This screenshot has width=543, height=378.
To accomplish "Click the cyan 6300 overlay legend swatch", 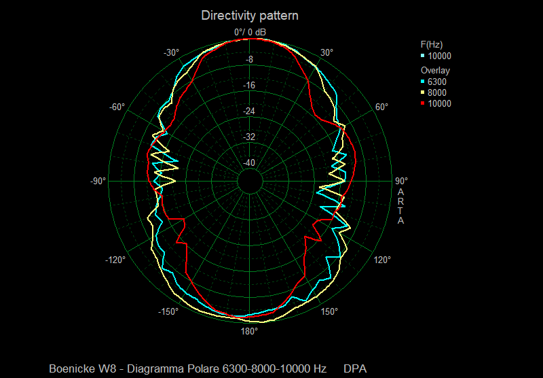I will coord(423,82).
